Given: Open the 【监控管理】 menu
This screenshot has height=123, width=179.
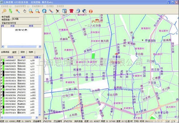Looking at the screenshot, I should [x=21, y=6].
